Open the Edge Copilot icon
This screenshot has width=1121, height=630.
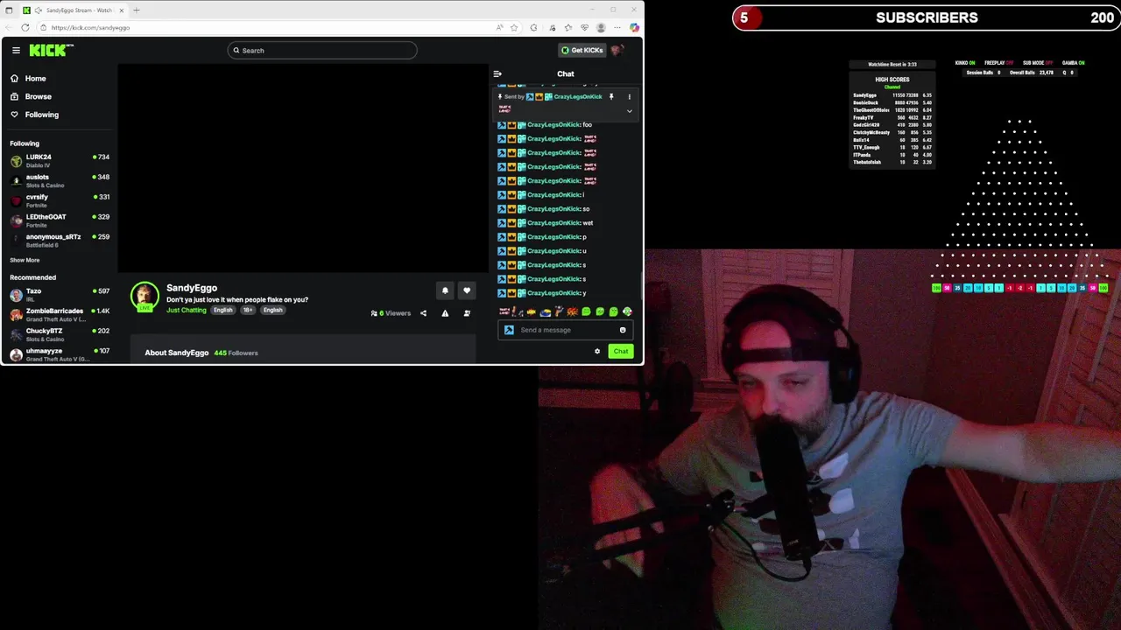coord(634,27)
